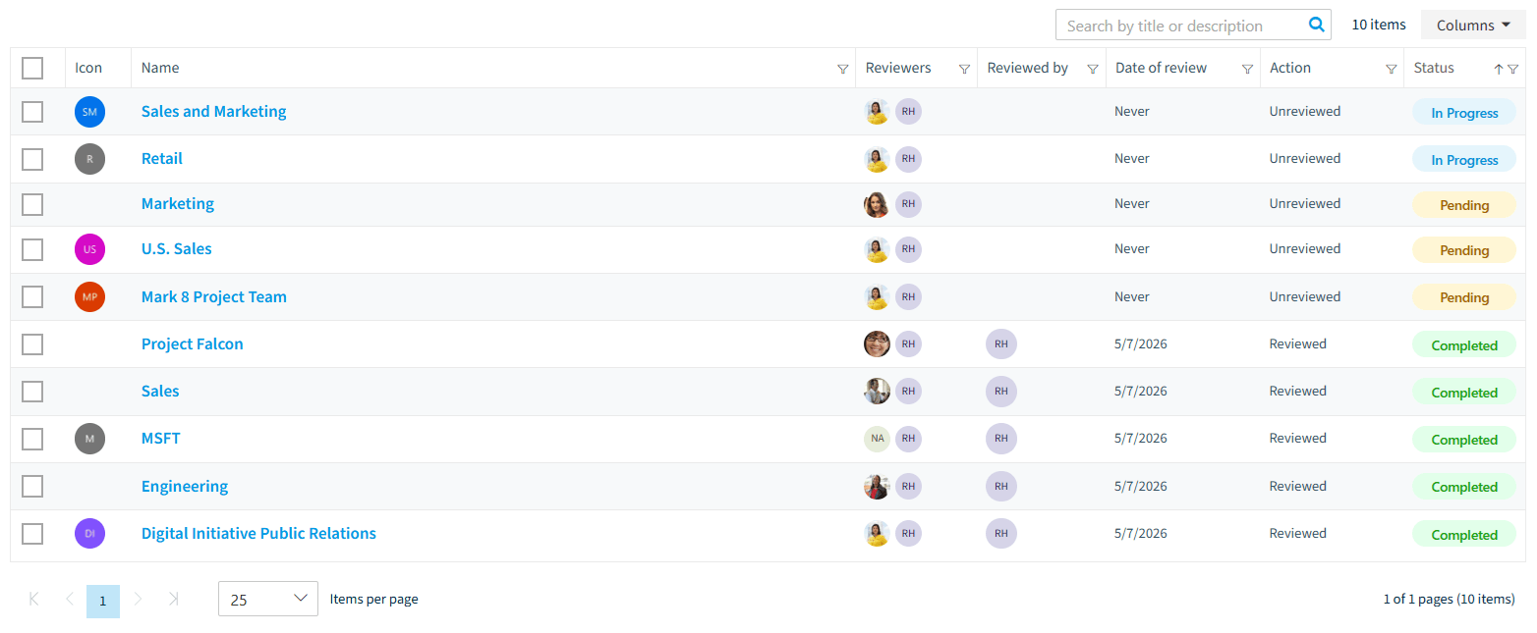The image size is (1537, 633).
Task: Click the Status sort ascending arrow
Action: click(1499, 69)
